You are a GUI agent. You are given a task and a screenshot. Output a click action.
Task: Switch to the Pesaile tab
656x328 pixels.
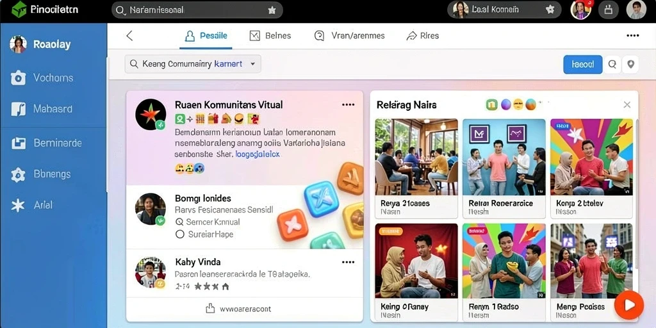pos(206,36)
